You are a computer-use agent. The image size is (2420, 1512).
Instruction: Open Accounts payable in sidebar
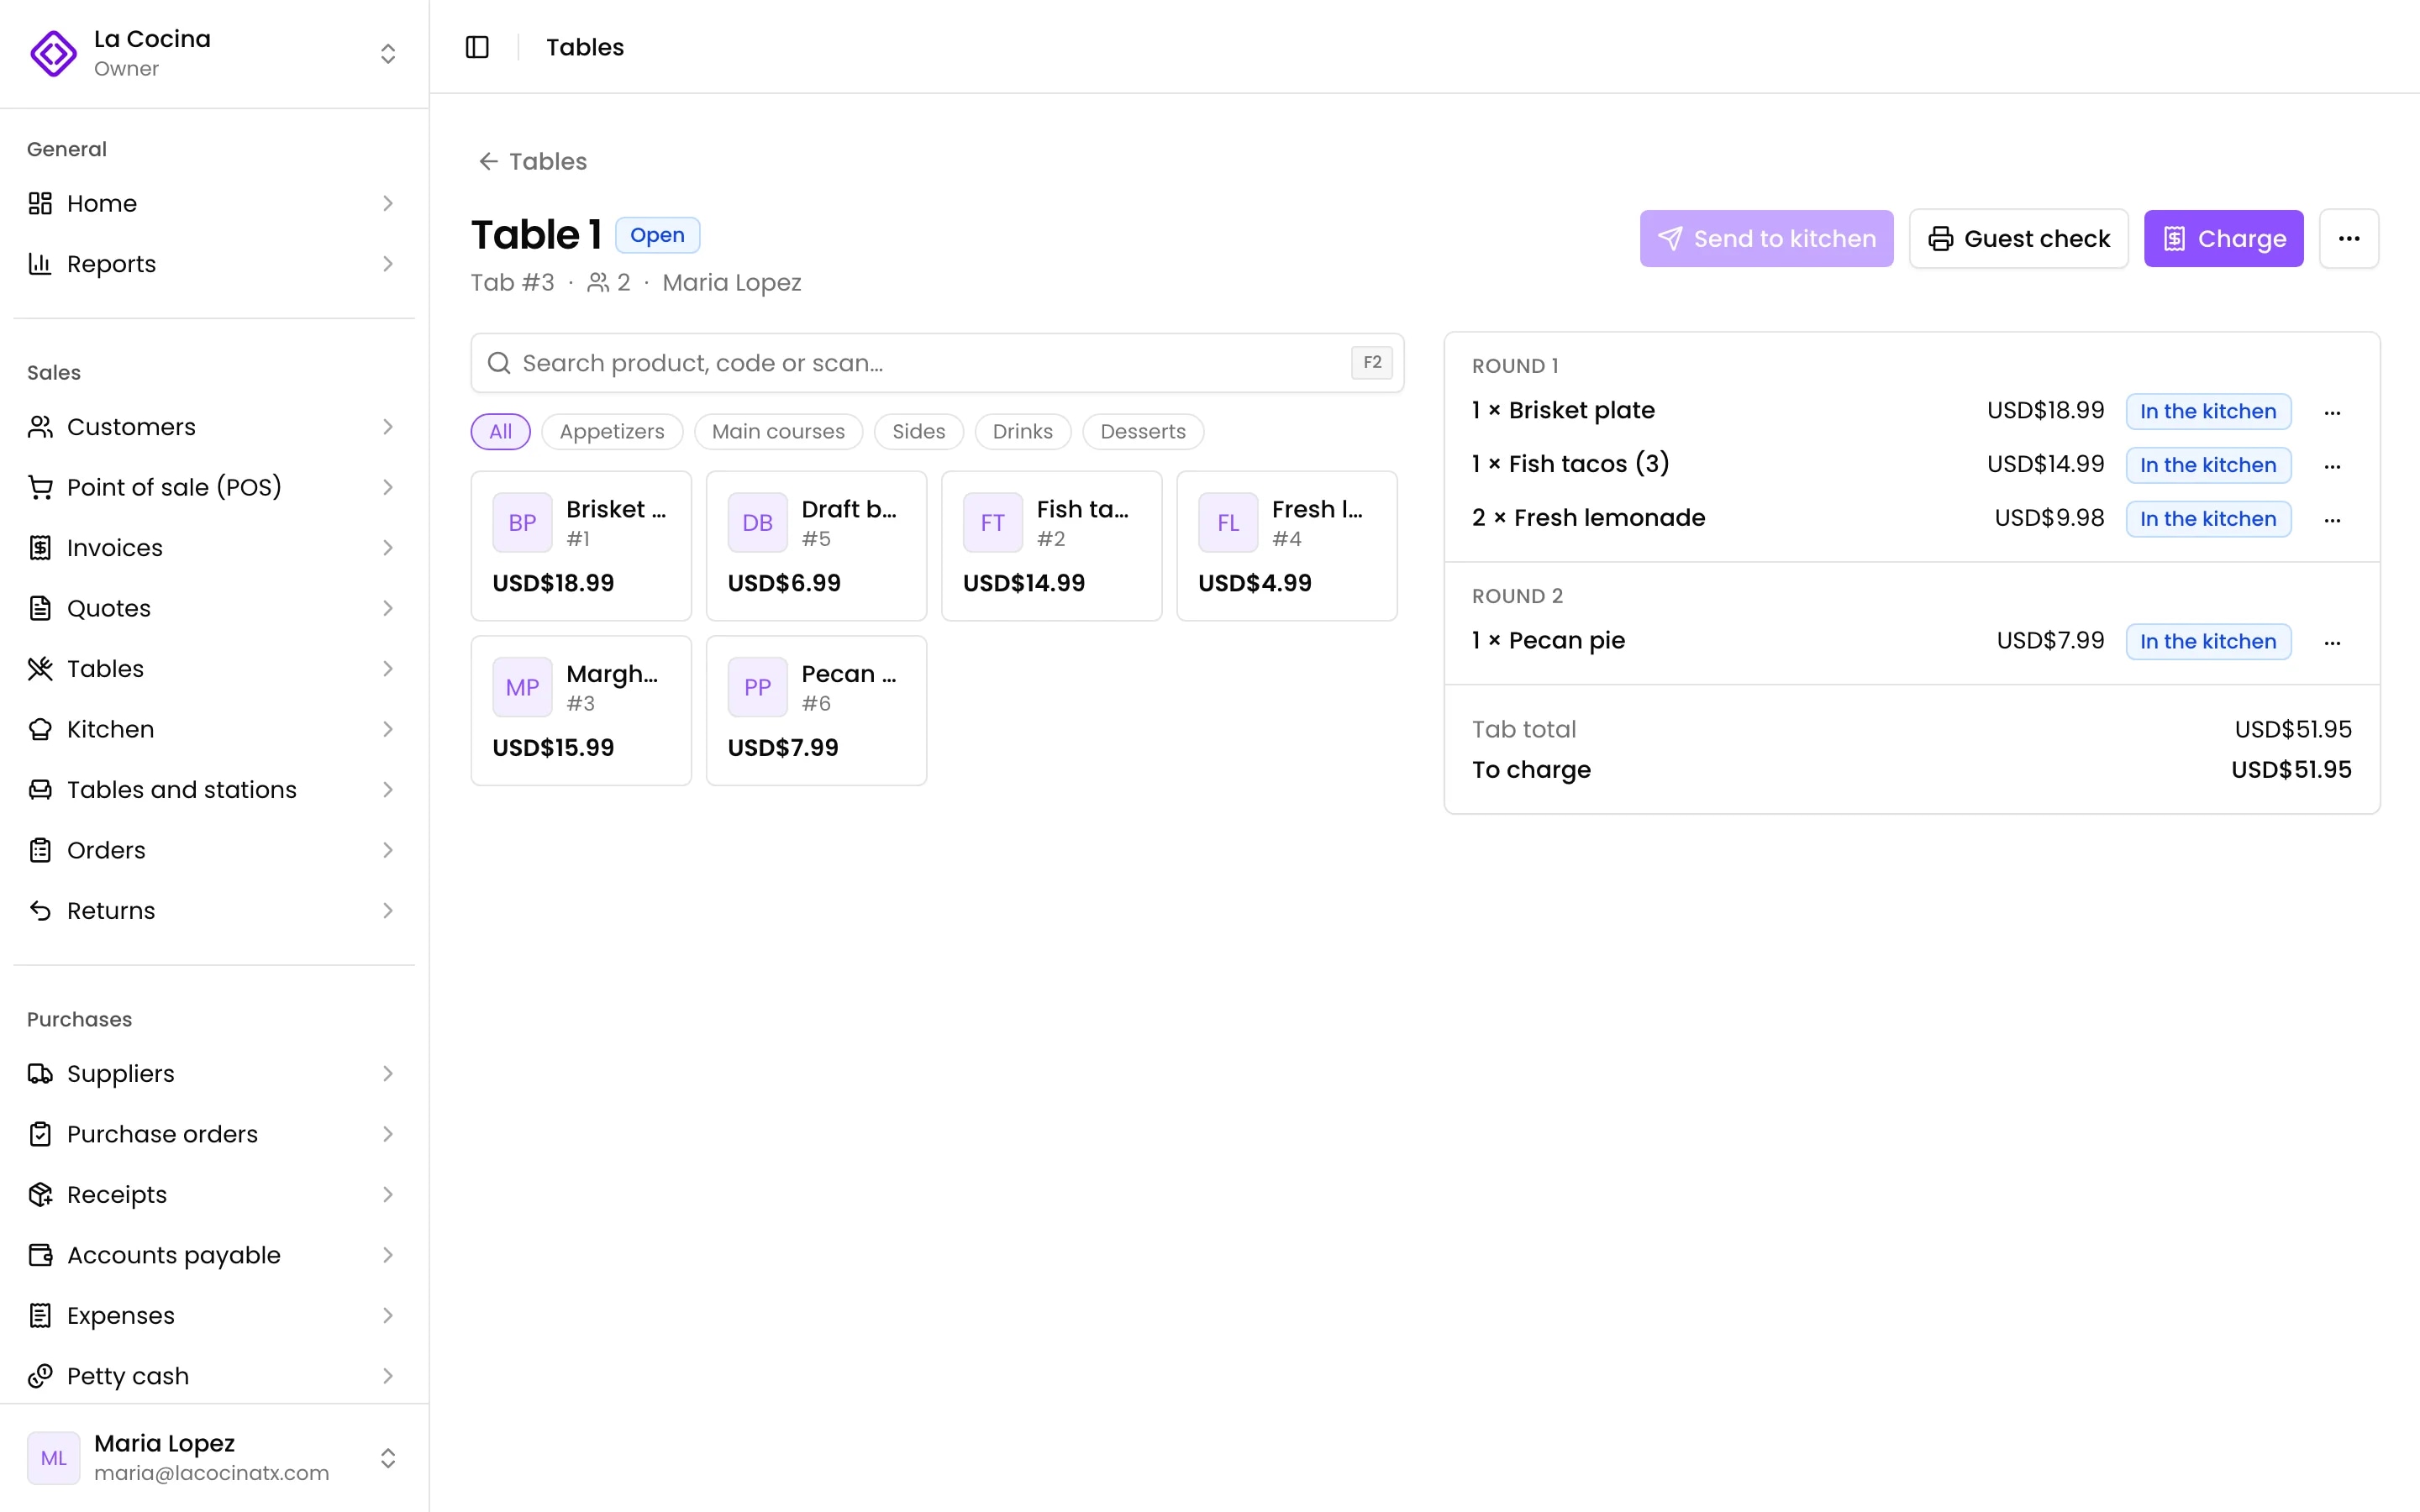click(214, 1255)
